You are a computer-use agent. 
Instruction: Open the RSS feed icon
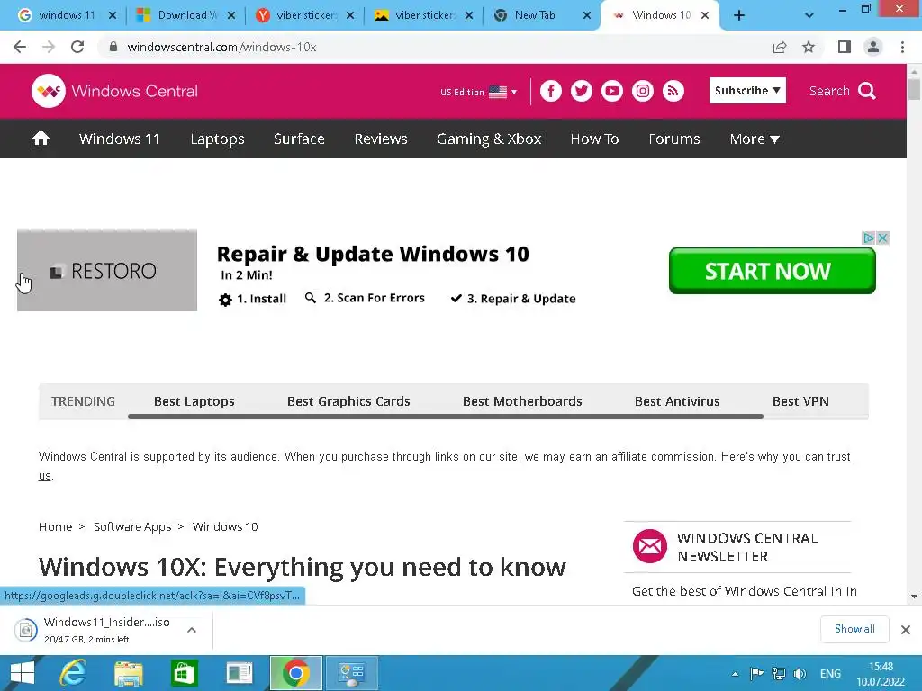[x=673, y=91]
